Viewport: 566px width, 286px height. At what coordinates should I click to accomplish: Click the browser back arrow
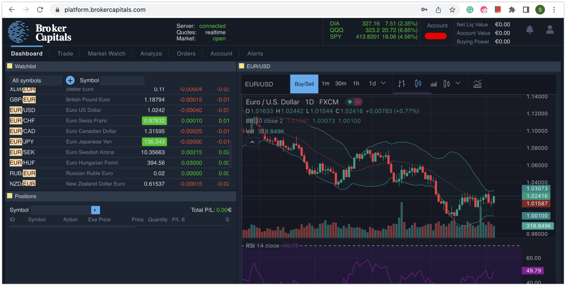(x=12, y=10)
